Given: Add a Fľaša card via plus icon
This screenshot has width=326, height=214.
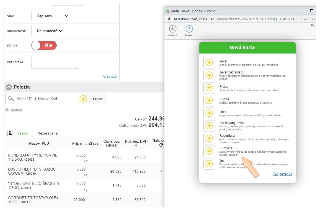Looking at the screenshot, I should 209,88.
